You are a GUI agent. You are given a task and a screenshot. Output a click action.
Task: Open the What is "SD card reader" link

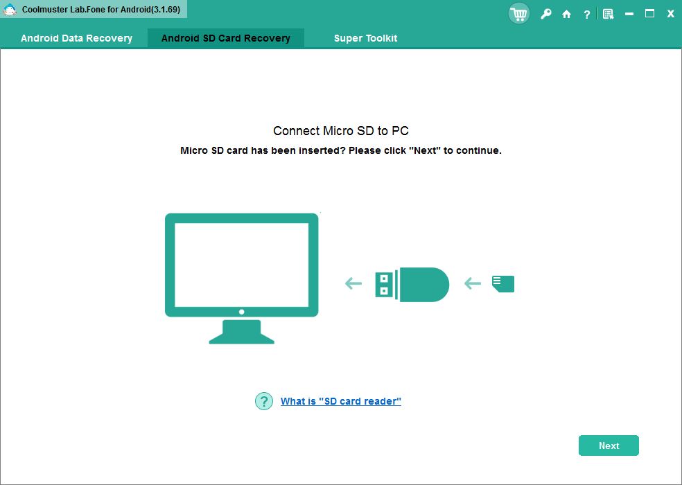point(341,401)
